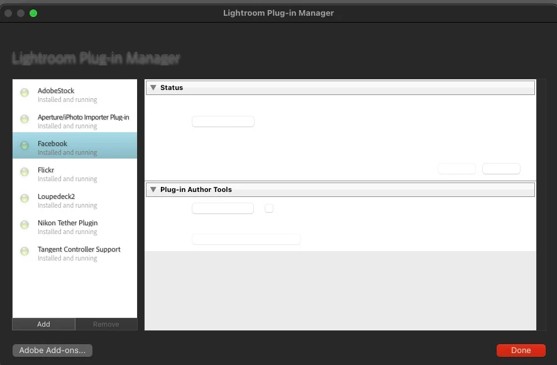Select AdobeStock in plug-in list
The image size is (557, 365).
(x=75, y=94)
